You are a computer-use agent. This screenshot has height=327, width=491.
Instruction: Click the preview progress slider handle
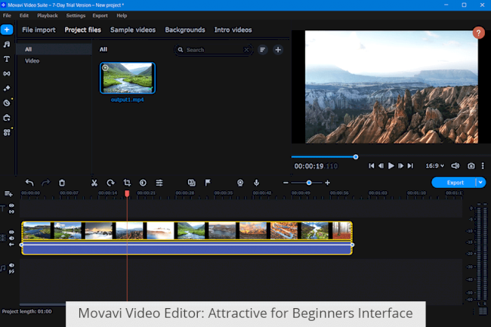(356, 157)
